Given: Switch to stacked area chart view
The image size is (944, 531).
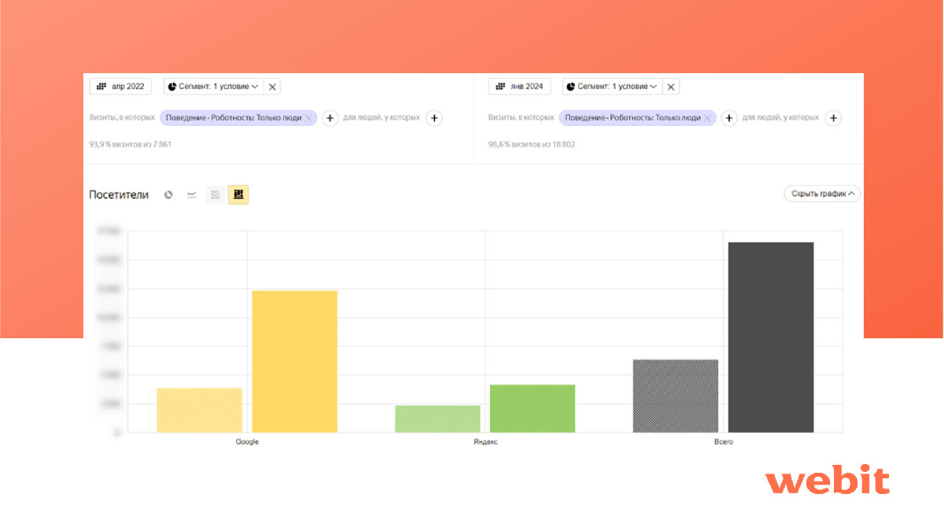Looking at the screenshot, I should coord(215,194).
